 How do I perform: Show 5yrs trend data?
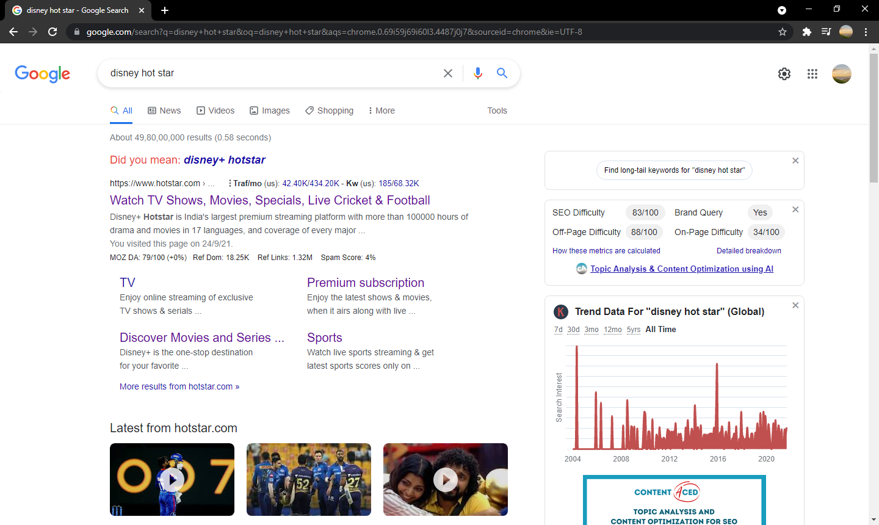coord(634,330)
